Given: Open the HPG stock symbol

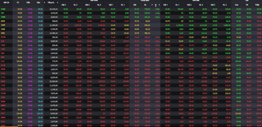Looking at the screenshot, I should pyautogui.click(x=3, y=81).
